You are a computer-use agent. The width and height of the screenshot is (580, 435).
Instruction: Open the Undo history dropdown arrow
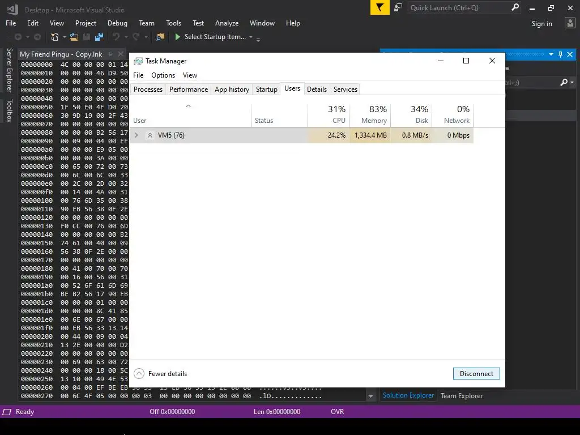[x=126, y=37]
